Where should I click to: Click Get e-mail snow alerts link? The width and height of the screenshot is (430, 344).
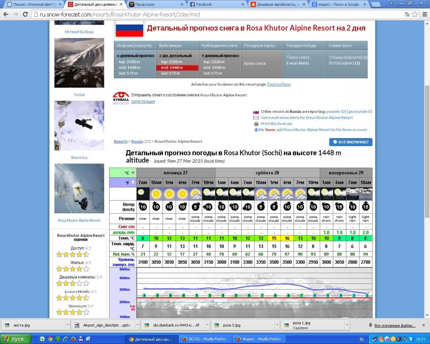click(x=307, y=118)
